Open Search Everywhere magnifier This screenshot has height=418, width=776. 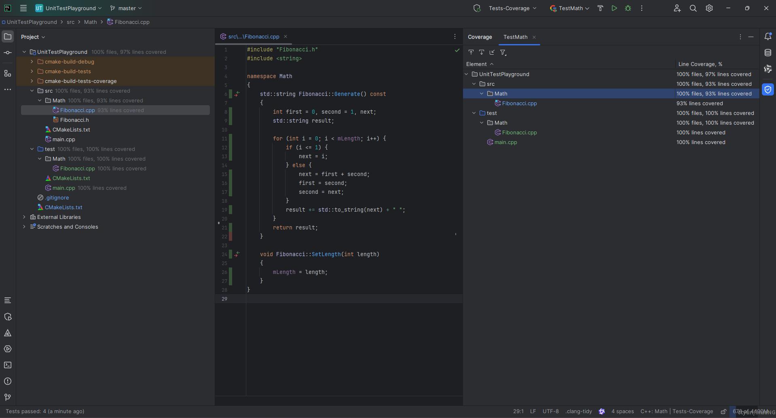tap(693, 8)
